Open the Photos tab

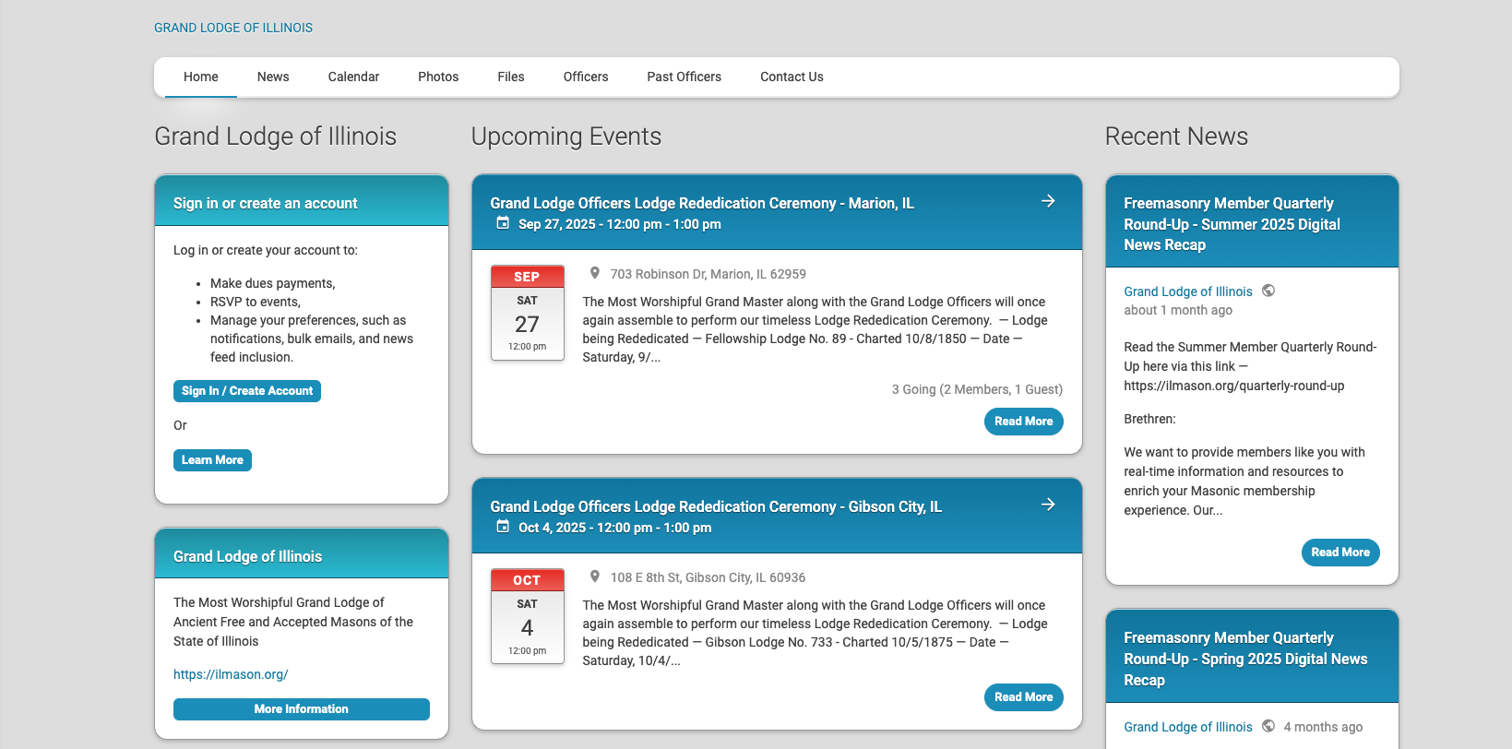(438, 77)
